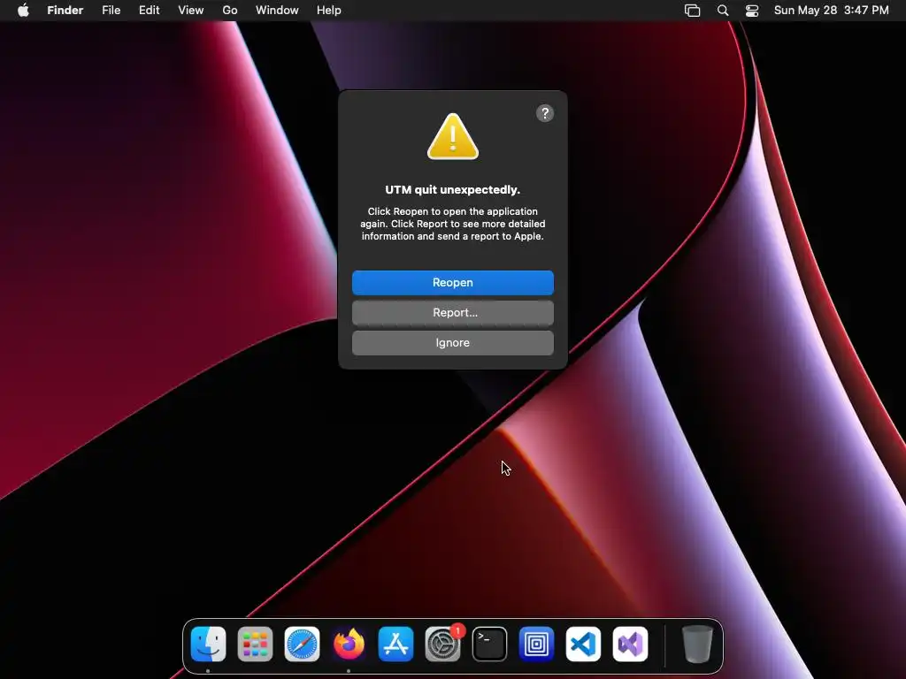This screenshot has height=679, width=906.
Task: Click the date and time in menu bar
Action: point(831,11)
